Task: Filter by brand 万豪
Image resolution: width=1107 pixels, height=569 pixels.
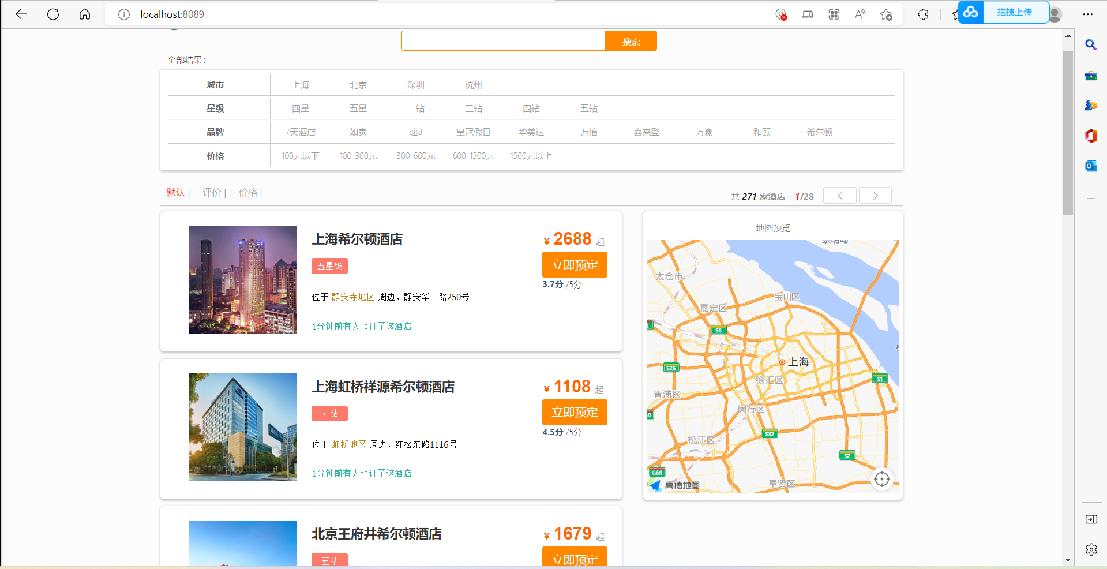Action: (704, 132)
